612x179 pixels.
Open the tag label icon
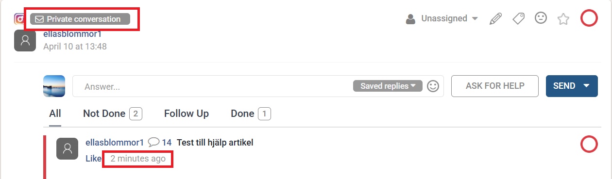(x=518, y=19)
